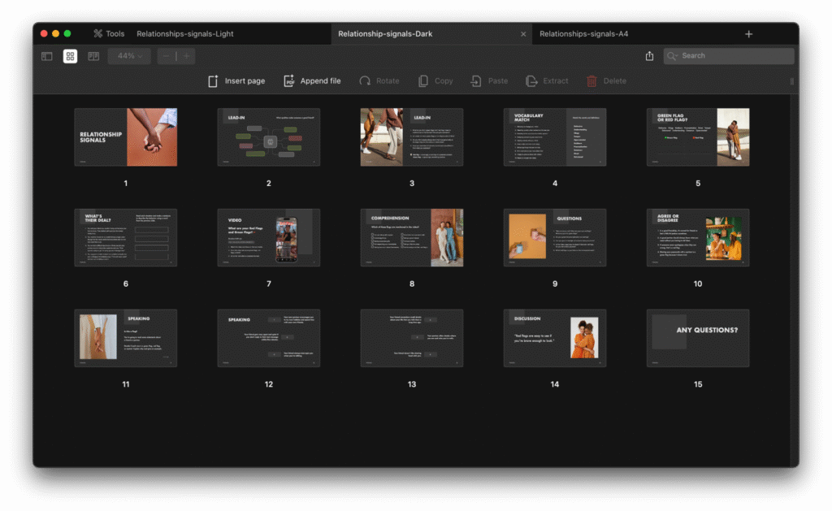Click the Rotate toolbar icon
The width and height of the screenshot is (832, 511).
(x=379, y=81)
